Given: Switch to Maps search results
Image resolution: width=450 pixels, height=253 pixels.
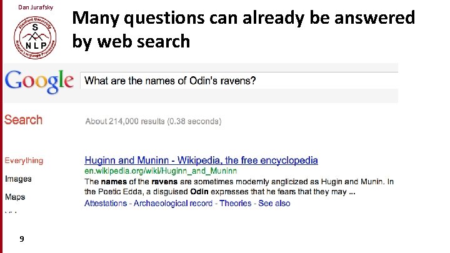Looking at the screenshot, I should click(15, 197).
